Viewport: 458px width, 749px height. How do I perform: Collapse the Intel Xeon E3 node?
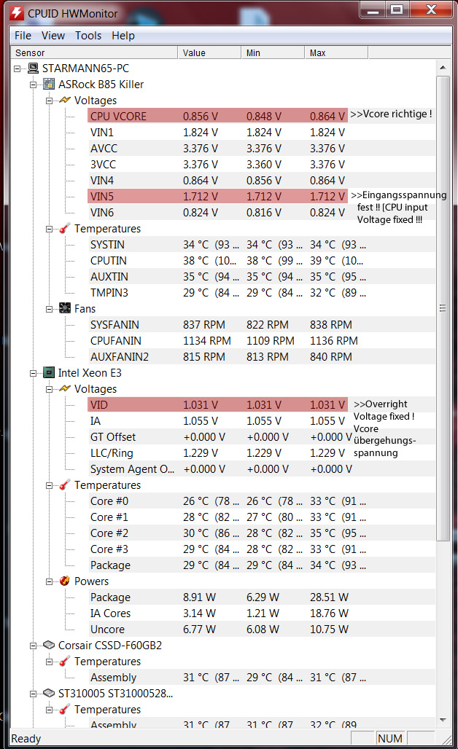point(33,373)
